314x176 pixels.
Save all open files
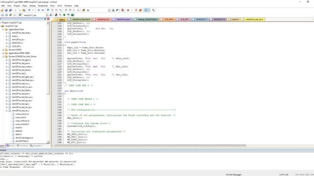[x=10, y=10]
